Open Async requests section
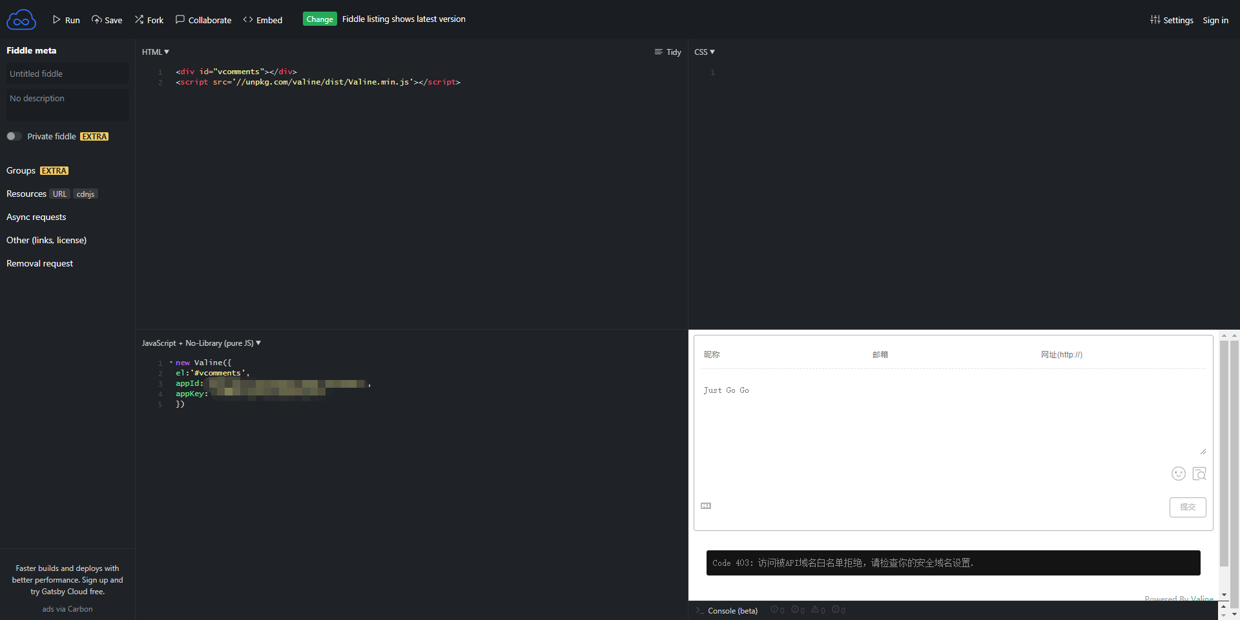 point(36,217)
